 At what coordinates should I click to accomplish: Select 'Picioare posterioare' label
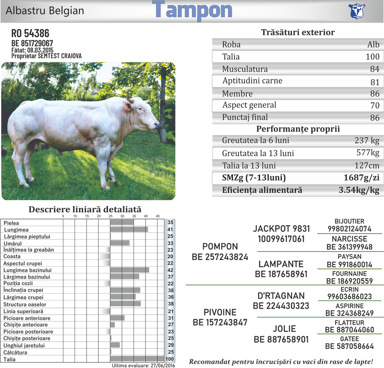click(28, 332)
